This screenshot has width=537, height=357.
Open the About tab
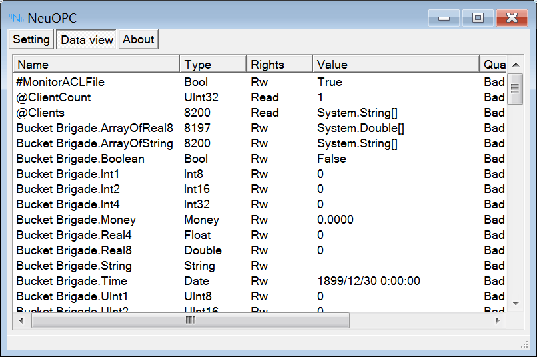[139, 39]
